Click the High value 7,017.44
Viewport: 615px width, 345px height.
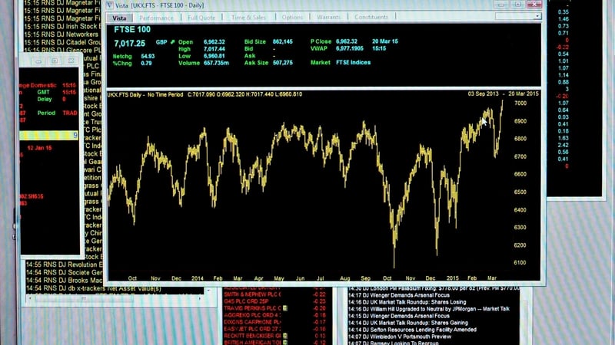click(x=214, y=49)
